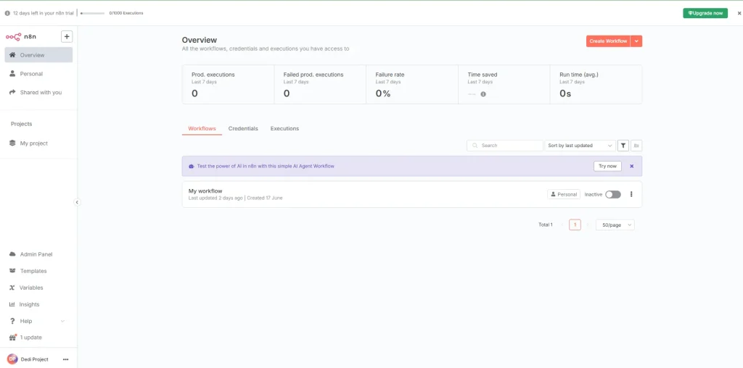
Task: Collapse the sidebar with the chevron
Action: coord(77,202)
